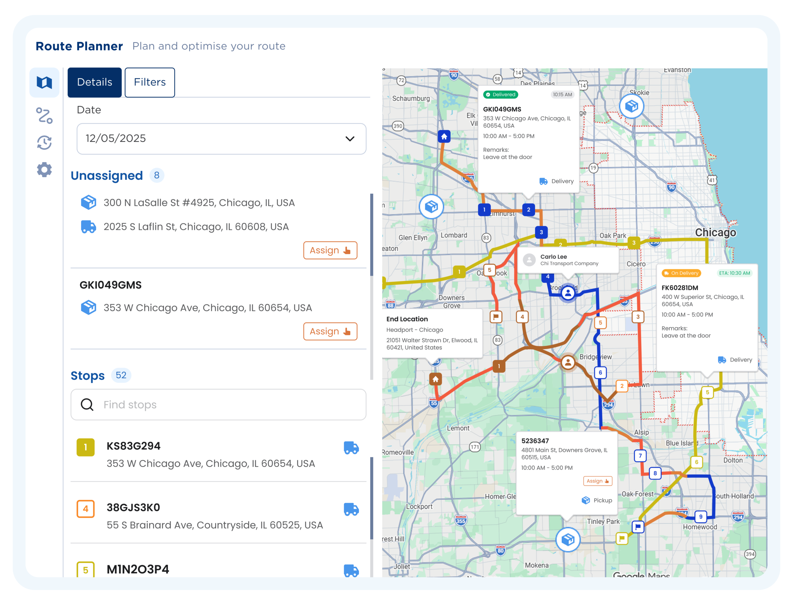
Task: Click the brown driver marker near Bridgeview
Action: [568, 362]
